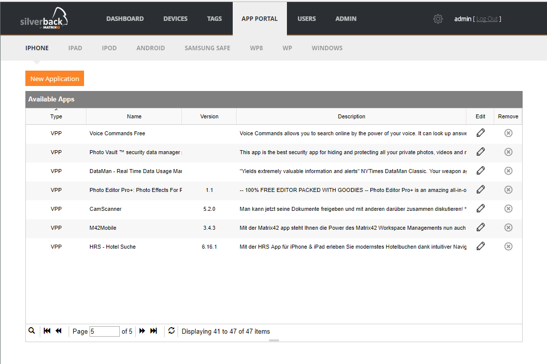Open the Admin menu
The image size is (547, 364).
346,19
